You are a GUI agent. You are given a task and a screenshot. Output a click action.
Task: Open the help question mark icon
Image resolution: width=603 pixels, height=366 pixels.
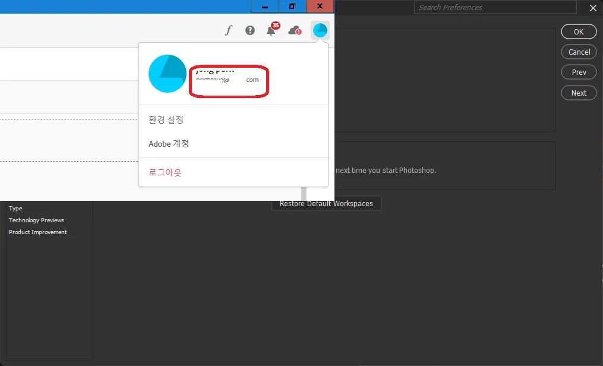click(x=250, y=30)
